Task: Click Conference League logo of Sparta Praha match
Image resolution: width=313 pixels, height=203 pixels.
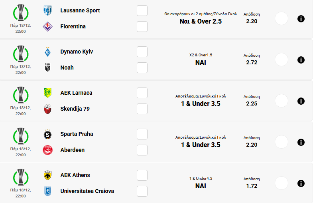Action: [x=21, y=137]
